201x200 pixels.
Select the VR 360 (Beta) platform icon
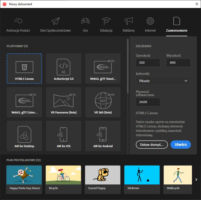(x=104, y=101)
